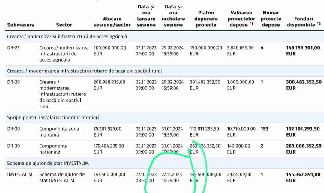Screen dimensions: 324x193
Task: Select the Dată și oră închidere sesiune header
Action: coord(173,16)
